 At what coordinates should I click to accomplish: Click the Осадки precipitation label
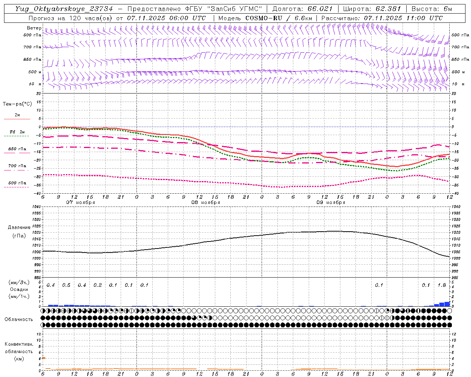[x=19, y=289]
